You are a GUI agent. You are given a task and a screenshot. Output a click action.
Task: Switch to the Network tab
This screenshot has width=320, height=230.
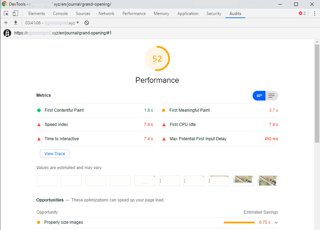tap(106, 14)
